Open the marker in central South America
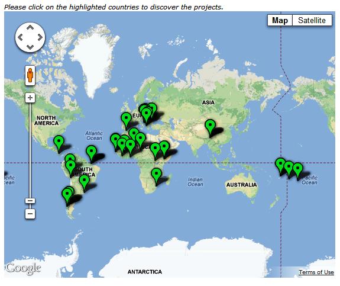Viewport: 340px width, 286px height. click(84, 182)
